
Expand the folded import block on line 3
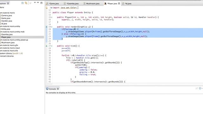(52, 8)
